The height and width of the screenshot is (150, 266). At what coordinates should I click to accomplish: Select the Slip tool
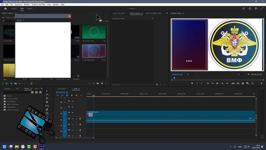click(x=47, y=105)
